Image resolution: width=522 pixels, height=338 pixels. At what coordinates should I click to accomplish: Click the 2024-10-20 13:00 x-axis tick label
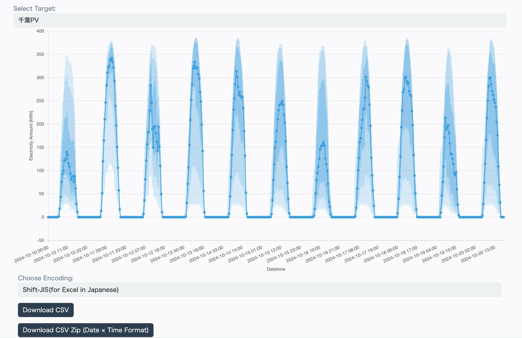[478, 254]
